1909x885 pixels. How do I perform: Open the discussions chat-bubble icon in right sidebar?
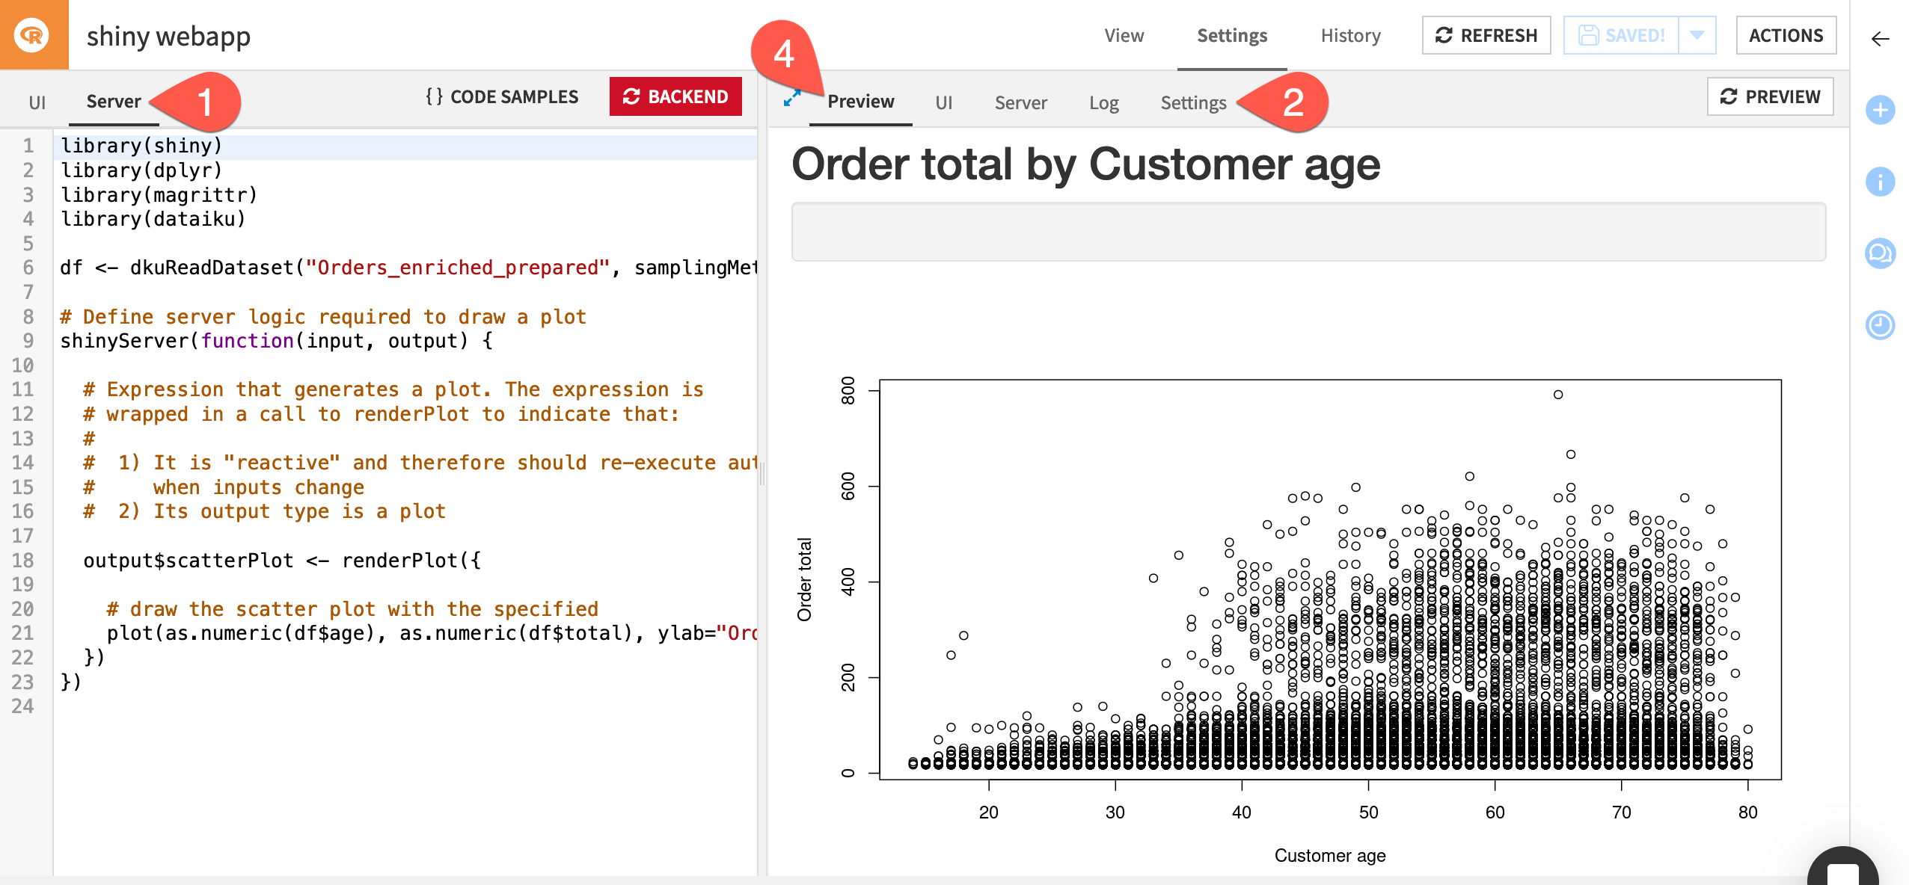1880,254
